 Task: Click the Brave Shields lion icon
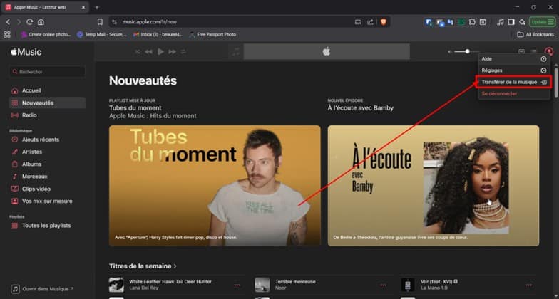tap(384, 22)
